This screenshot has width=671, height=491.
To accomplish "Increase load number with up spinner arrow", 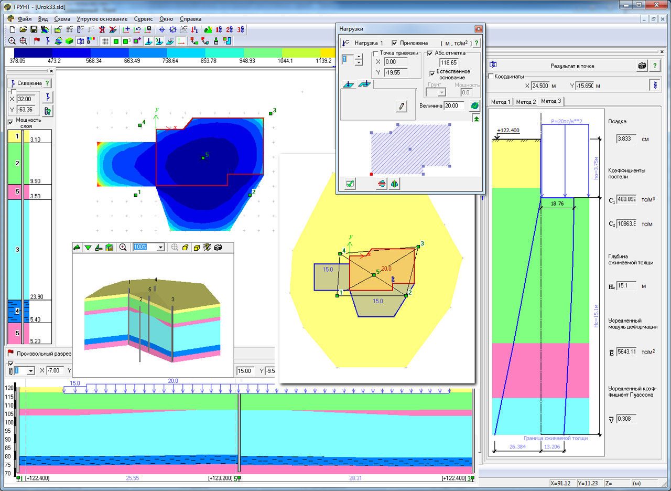I will tap(359, 57).
